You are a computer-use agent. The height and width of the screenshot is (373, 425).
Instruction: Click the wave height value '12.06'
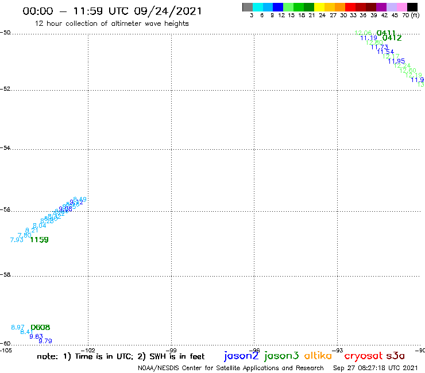[x=363, y=33]
